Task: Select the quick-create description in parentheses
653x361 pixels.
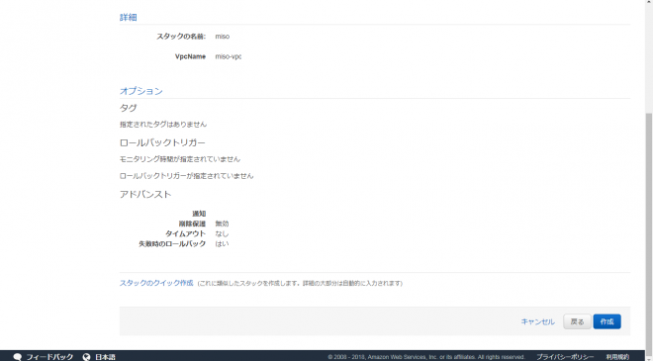Action: point(300,283)
